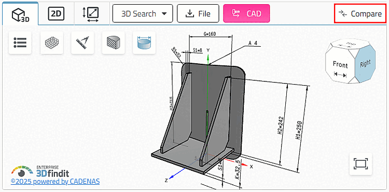Click the Right face of view cube
Viewport: 389px width, 192px height.
pyautogui.click(x=365, y=64)
